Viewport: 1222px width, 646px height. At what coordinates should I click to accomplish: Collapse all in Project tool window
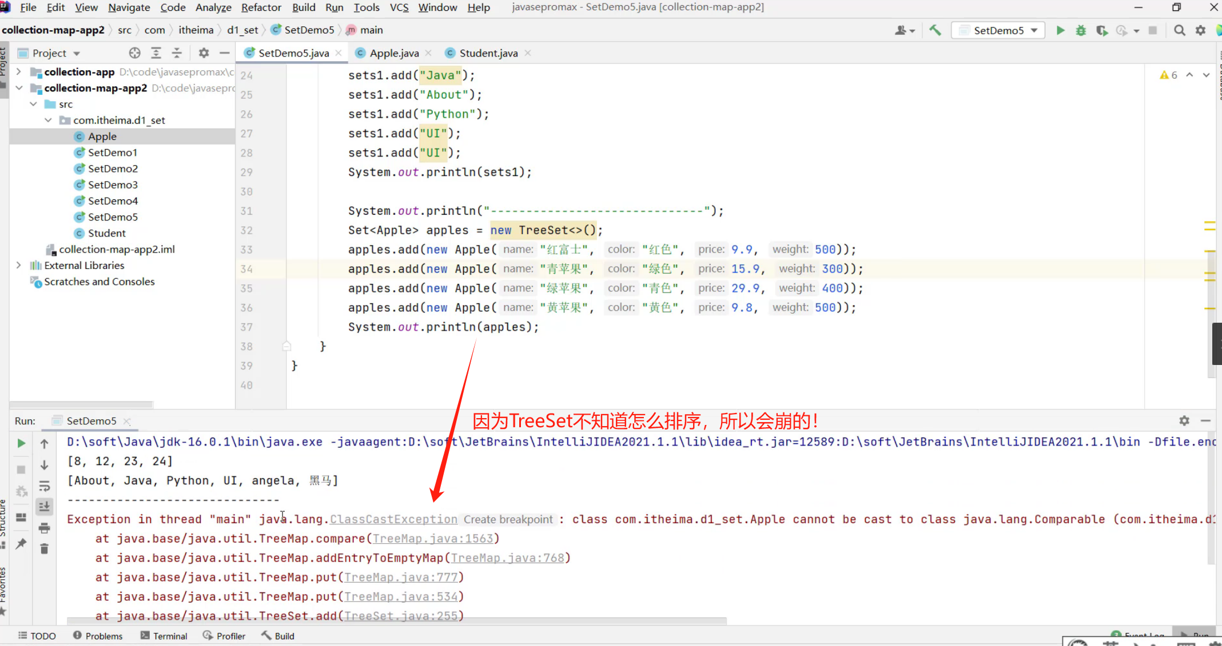pyautogui.click(x=177, y=53)
